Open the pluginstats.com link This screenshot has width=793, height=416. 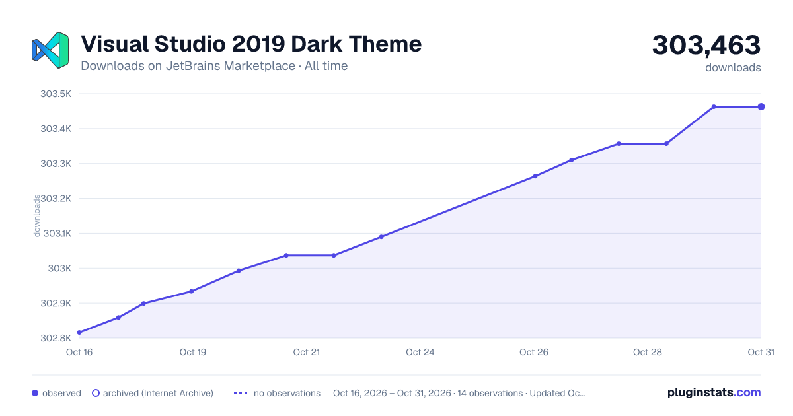click(x=714, y=392)
